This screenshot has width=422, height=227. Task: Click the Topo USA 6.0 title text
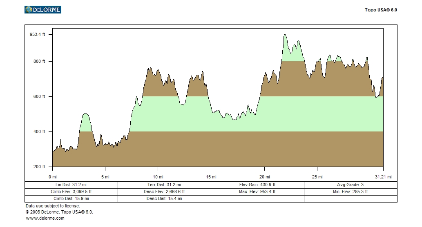[x=380, y=10]
